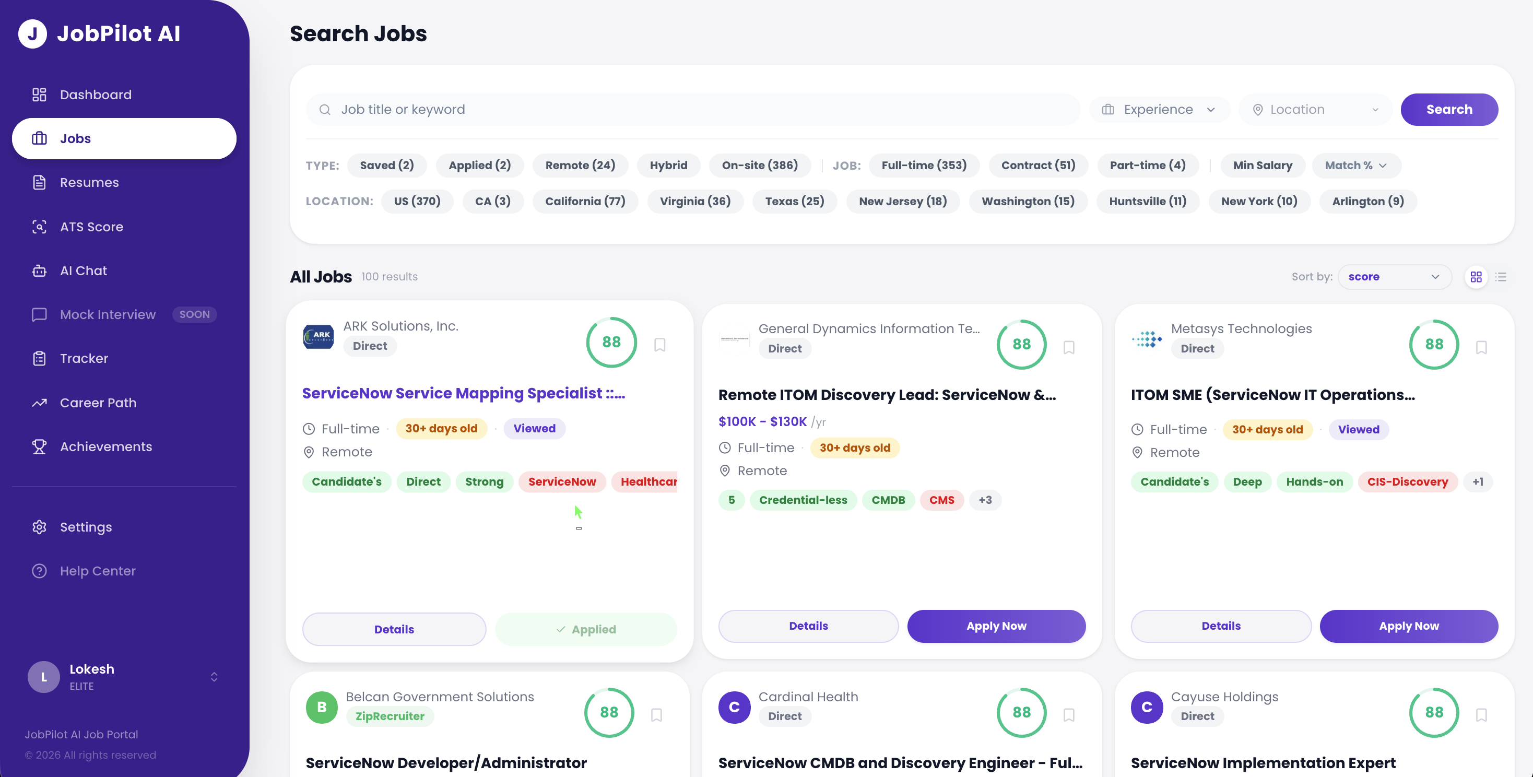The height and width of the screenshot is (777, 1533).
Task: Open the Experience dropdown
Action: pos(1159,110)
